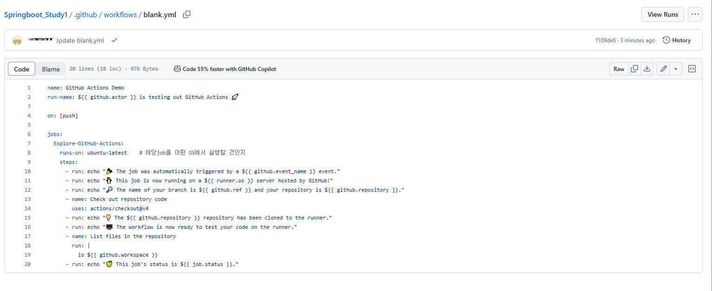
Task: Click the 'on: [push]' line
Action: point(63,116)
